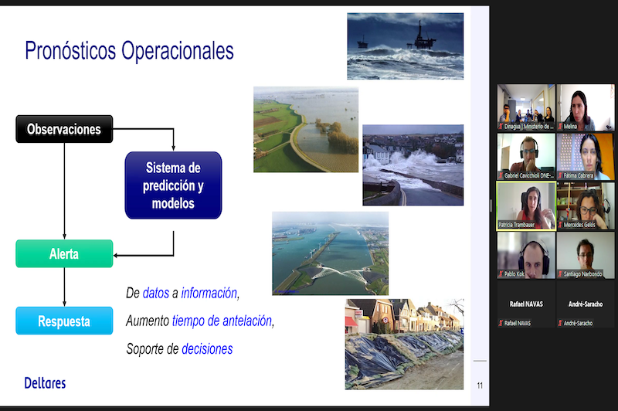This screenshot has width=618, height=411.
Task: Select Mercedes Gelós's video tile
Action: 586,206
